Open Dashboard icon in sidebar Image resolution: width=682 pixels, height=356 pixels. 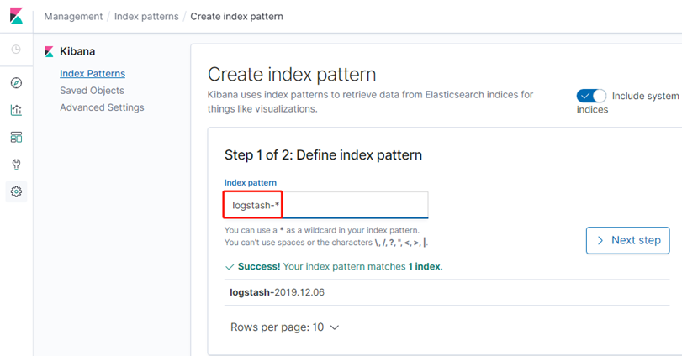click(16, 138)
